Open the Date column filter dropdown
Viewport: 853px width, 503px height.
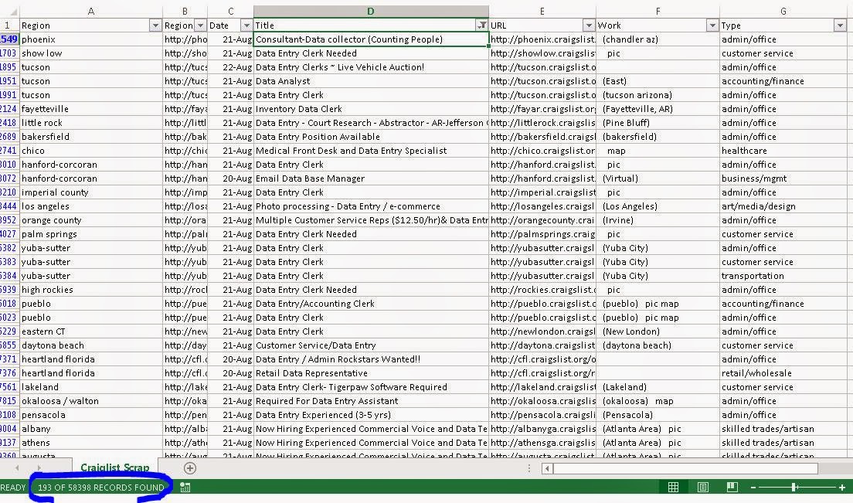pos(246,25)
